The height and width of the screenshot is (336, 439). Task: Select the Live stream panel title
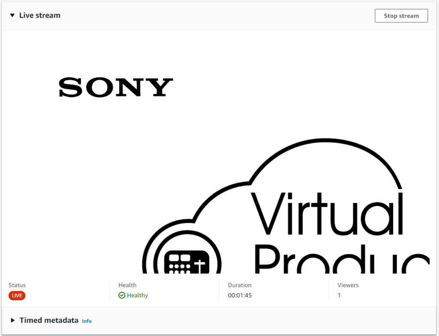tap(39, 15)
